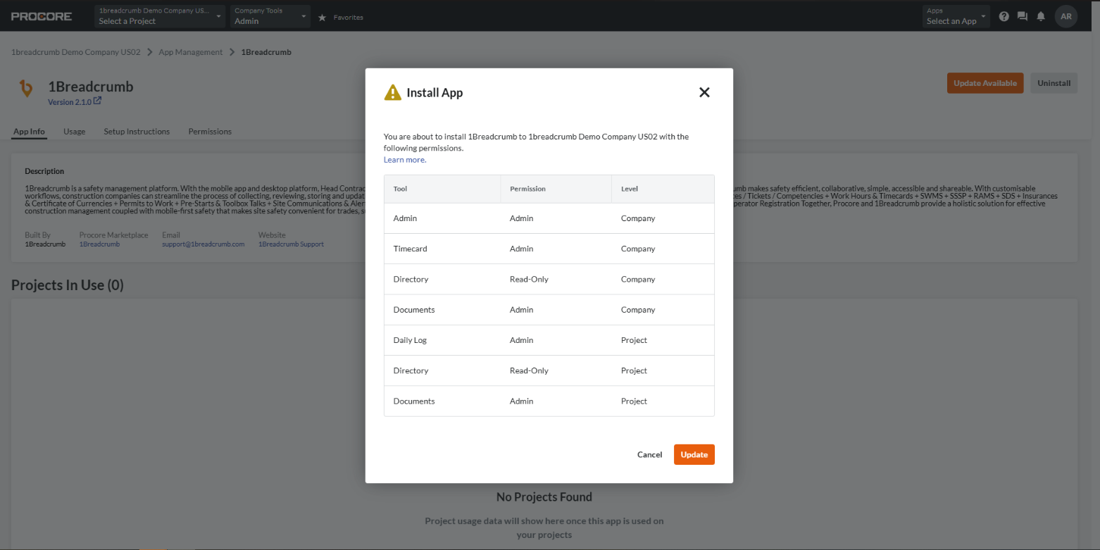Open the Version 2.1.0 external link

pyautogui.click(x=75, y=102)
